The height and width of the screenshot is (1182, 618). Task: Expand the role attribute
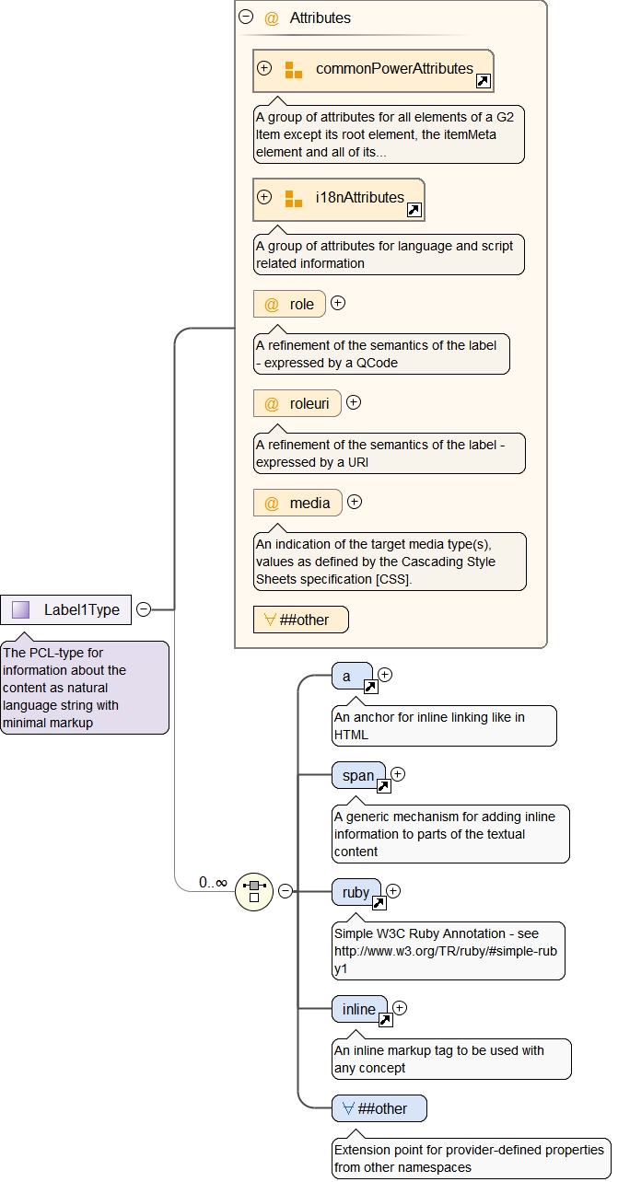[338, 303]
